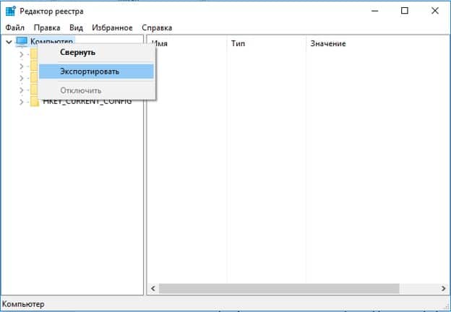Open the Файл menu
Image resolution: width=451 pixels, height=312 pixels.
15,27
